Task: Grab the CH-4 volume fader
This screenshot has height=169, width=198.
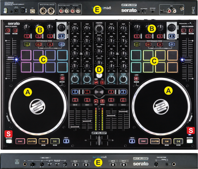Action: pyautogui.click(x=123, y=111)
